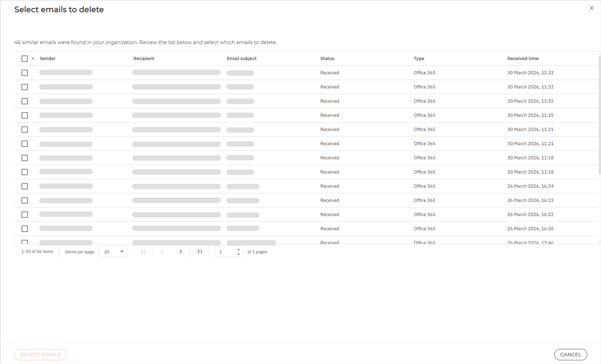Viewport: 601px width, 364px height.
Task: Dismiss the dialog with the CANCEL button
Action: (x=571, y=354)
